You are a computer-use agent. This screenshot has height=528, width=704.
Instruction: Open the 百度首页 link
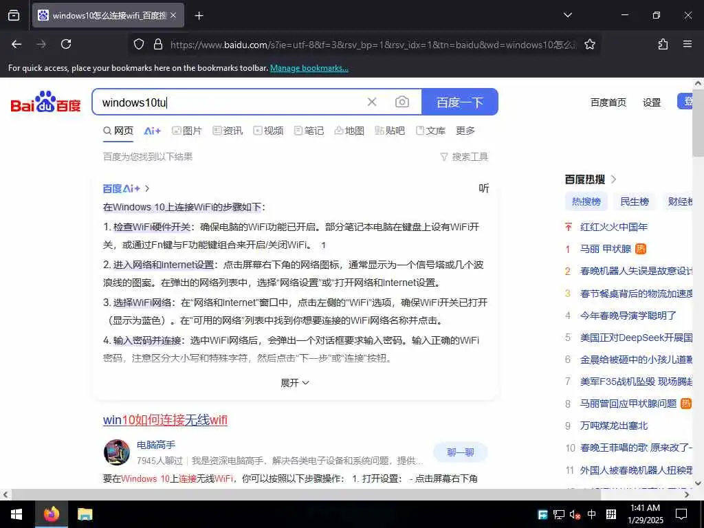(x=608, y=102)
